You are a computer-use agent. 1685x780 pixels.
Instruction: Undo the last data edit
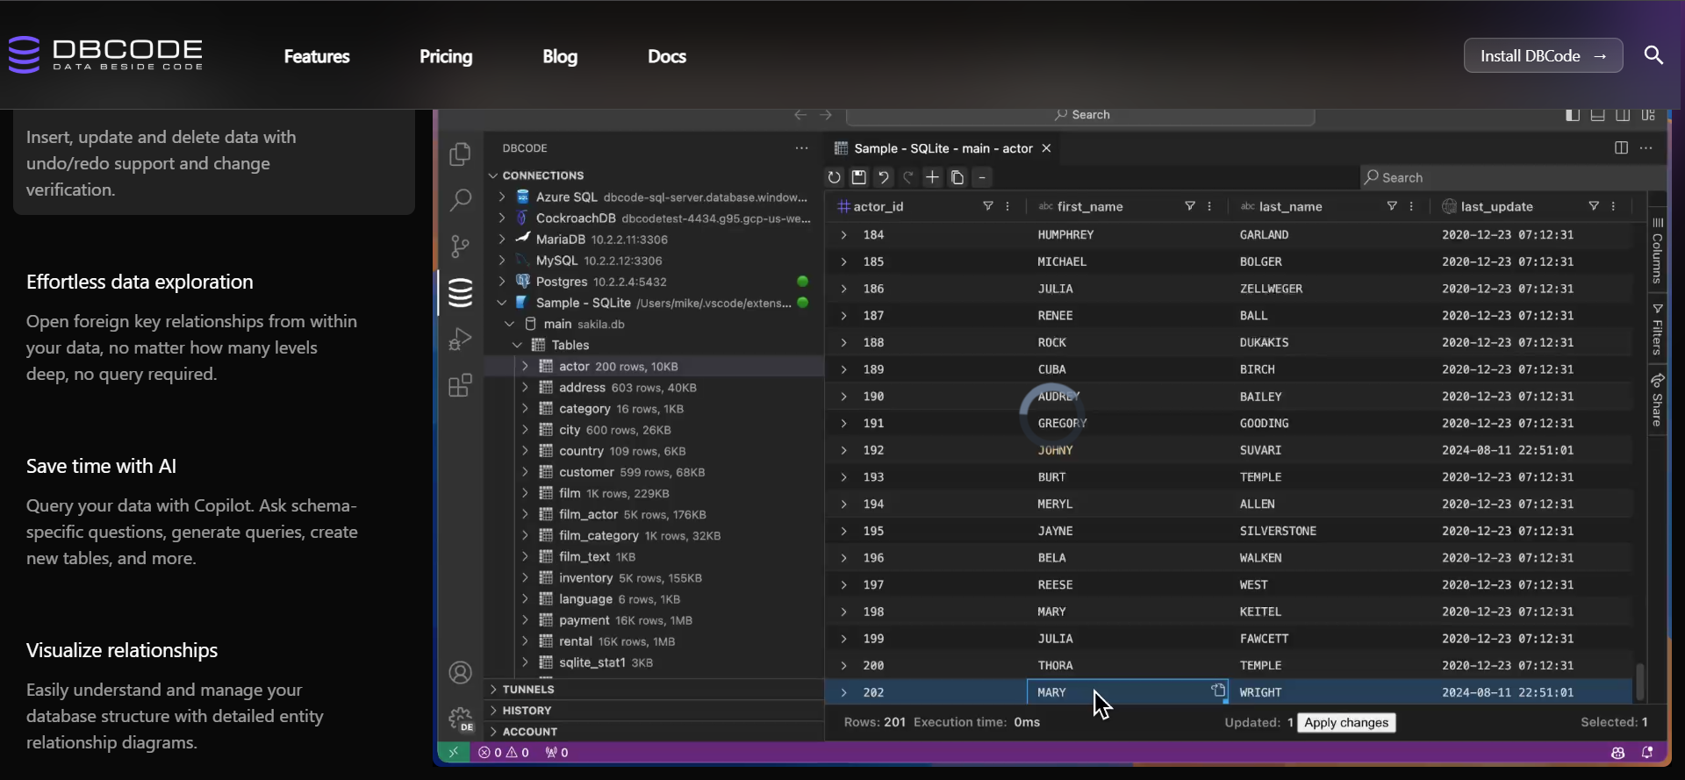[x=883, y=177]
